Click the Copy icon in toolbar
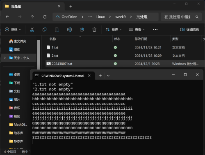The height and width of the screenshot is (155, 205). [44, 30]
